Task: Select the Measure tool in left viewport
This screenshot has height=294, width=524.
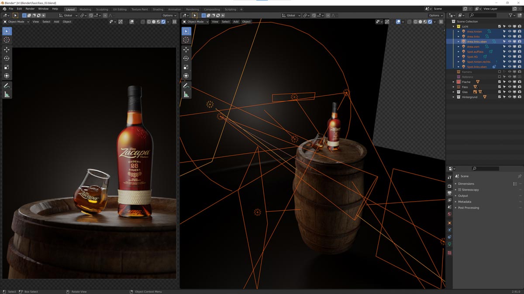Action: [7, 95]
